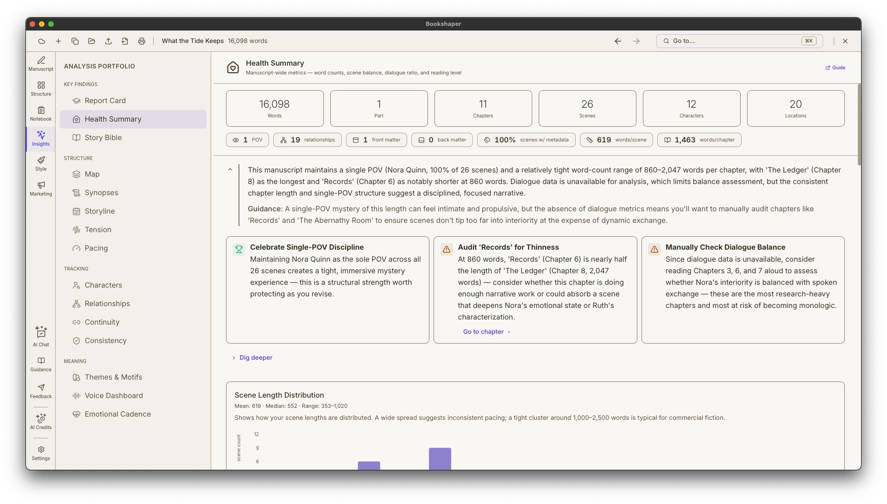Click the Go to... search field

point(739,41)
